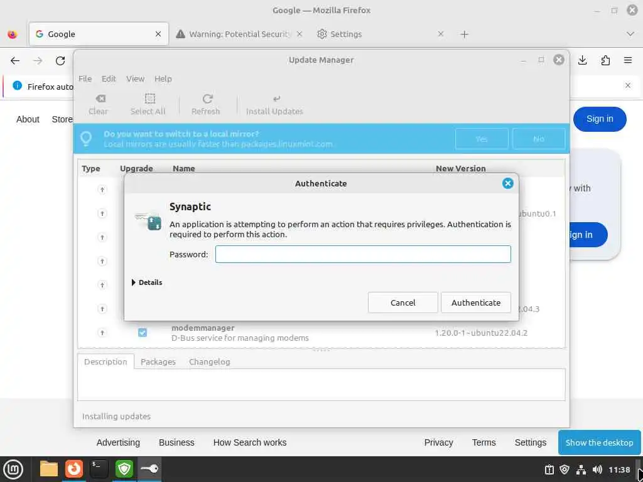Cancel the authentication dialog

pos(403,303)
